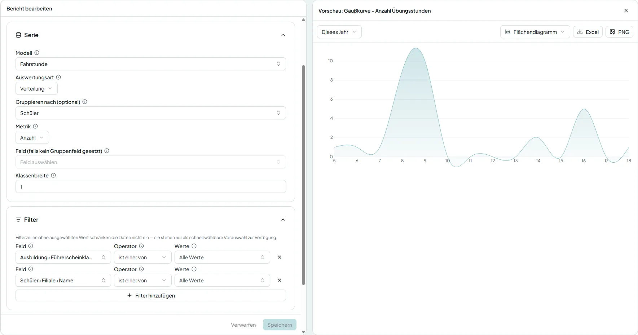Click info icon beside first filter row's Operator label
The width and height of the screenshot is (638, 335).
click(141, 246)
